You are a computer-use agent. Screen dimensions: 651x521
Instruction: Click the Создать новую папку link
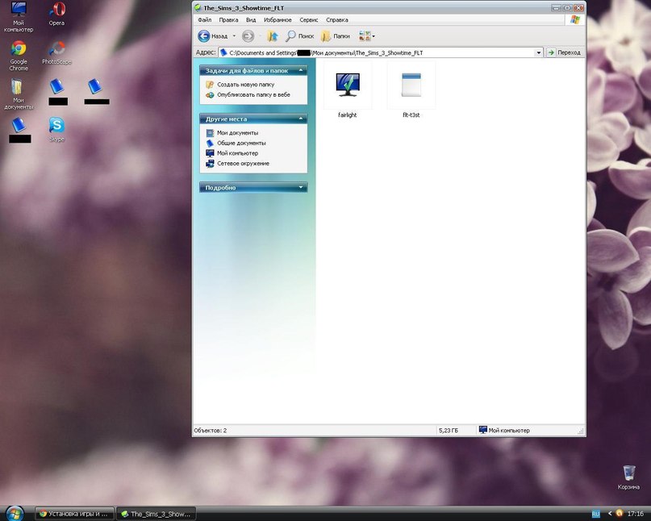[x=245, y=84]
